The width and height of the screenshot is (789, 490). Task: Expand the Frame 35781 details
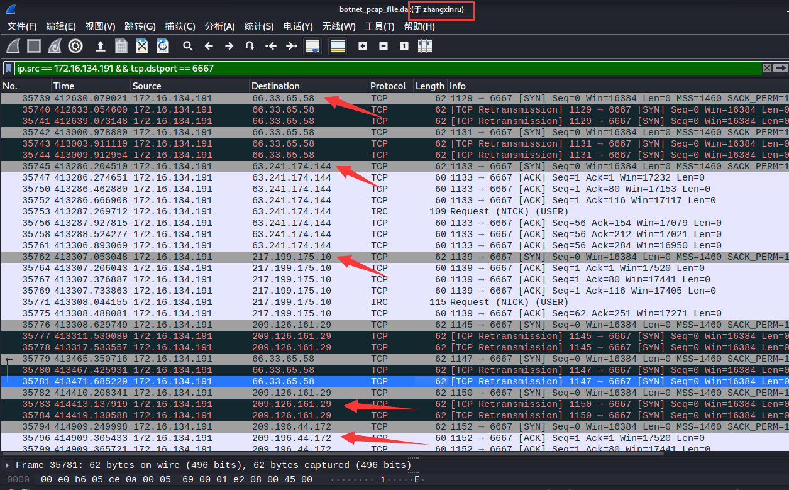7,465
